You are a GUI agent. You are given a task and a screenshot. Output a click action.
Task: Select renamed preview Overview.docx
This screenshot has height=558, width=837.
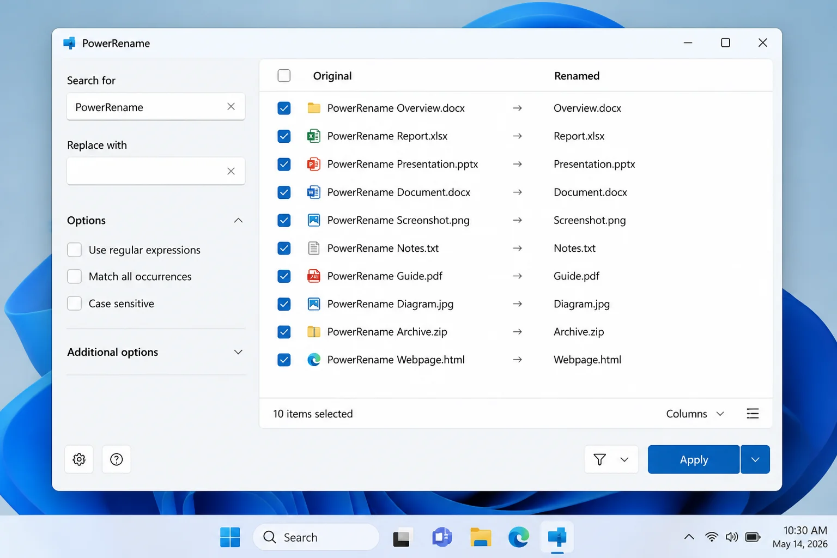coord(587,108)
